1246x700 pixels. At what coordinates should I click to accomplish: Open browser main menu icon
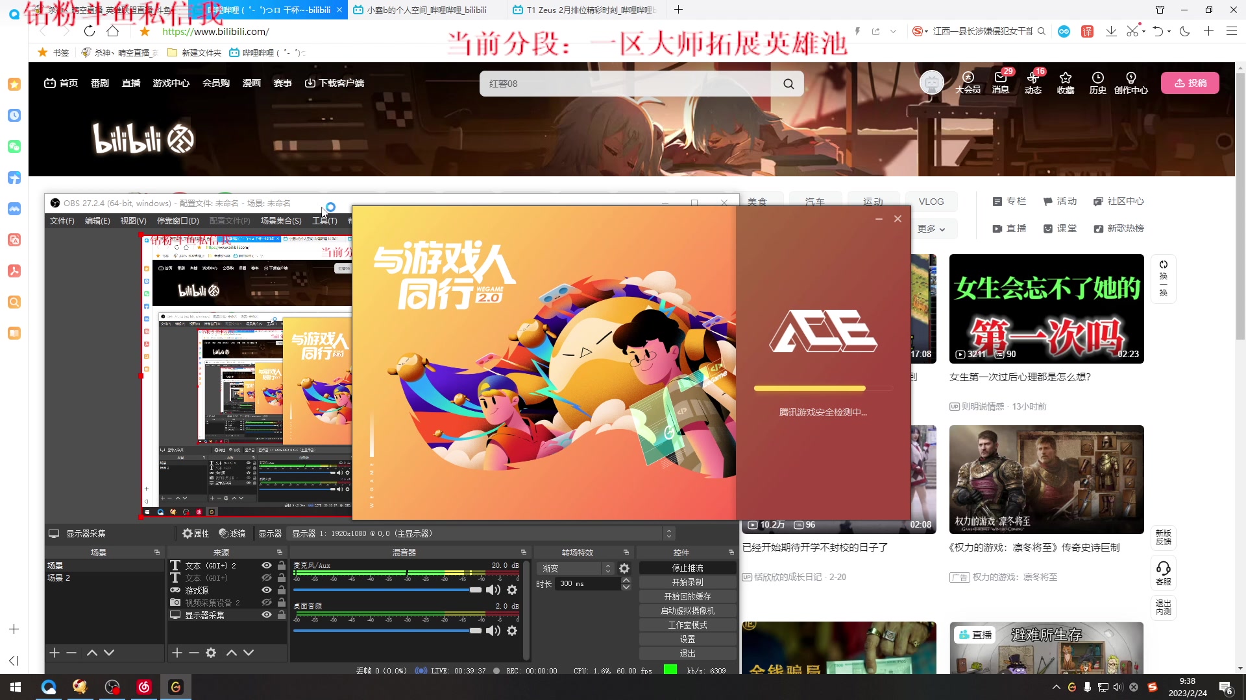[x=1231, y=31]
